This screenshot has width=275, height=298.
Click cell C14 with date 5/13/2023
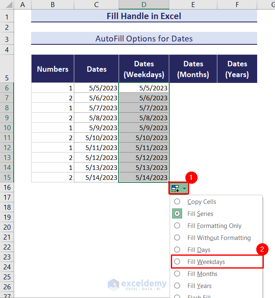point(96,167)
